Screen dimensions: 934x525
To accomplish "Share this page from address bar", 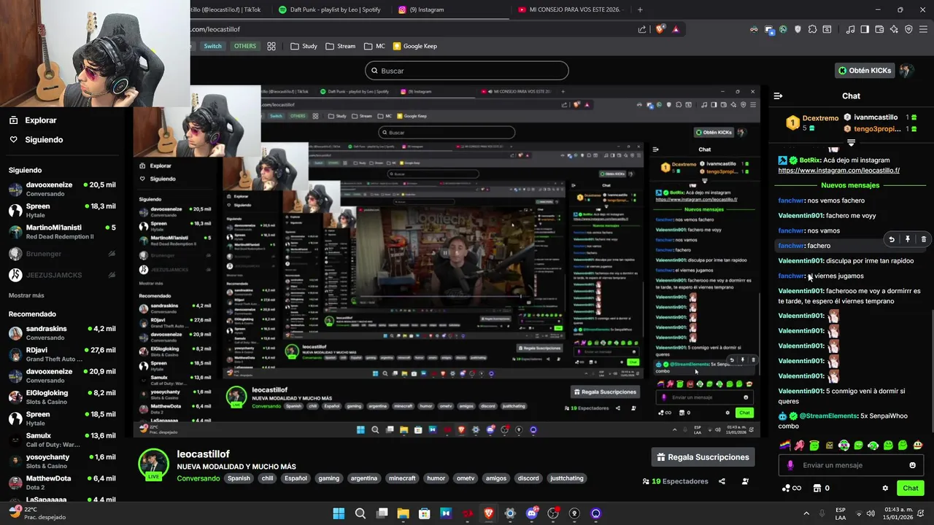I will [x=642, y=29].
